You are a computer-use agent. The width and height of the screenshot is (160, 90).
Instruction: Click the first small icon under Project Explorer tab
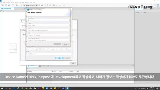[1, 11]
